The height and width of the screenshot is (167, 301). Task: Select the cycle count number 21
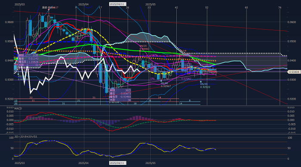[x=79, y=100]
